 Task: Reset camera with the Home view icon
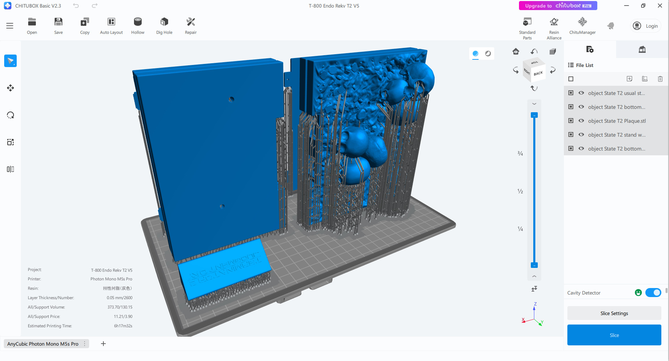tap(516, 51)
